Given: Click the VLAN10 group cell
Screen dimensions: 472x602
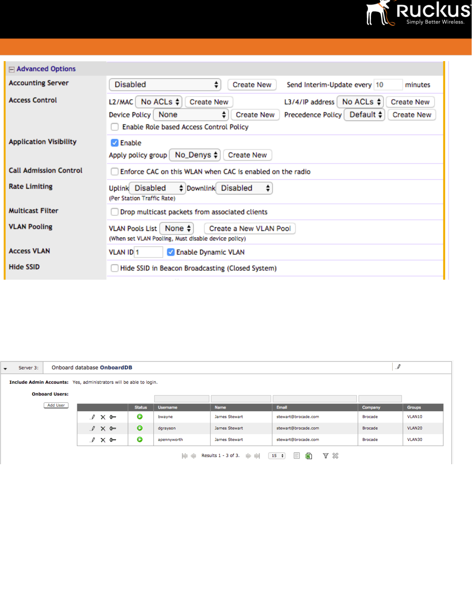Looking at the screenshot, I should click(x=415, y=417).
